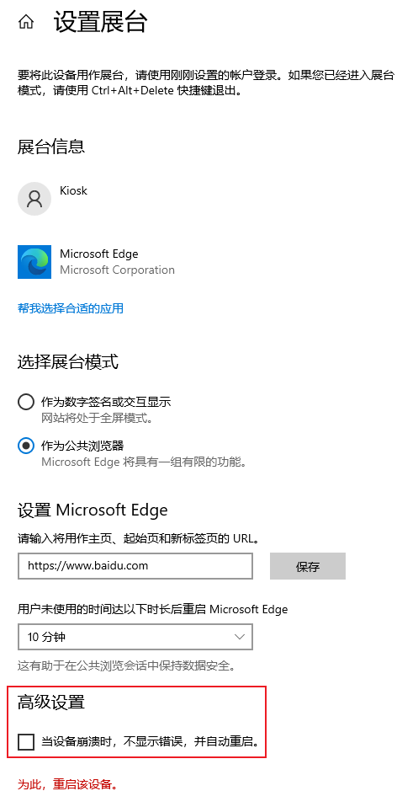This screenshot has width=418, height=807.
Task: Click the Kiosk account avatar icon
Action: tap(34, 198)
